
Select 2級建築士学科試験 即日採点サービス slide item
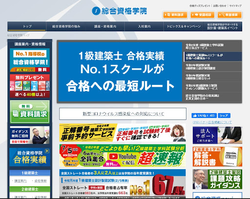pyautogui.click(x=213, y=46)
